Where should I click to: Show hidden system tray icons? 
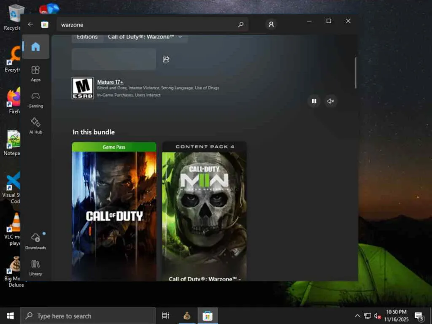click(x=357, y=316)
